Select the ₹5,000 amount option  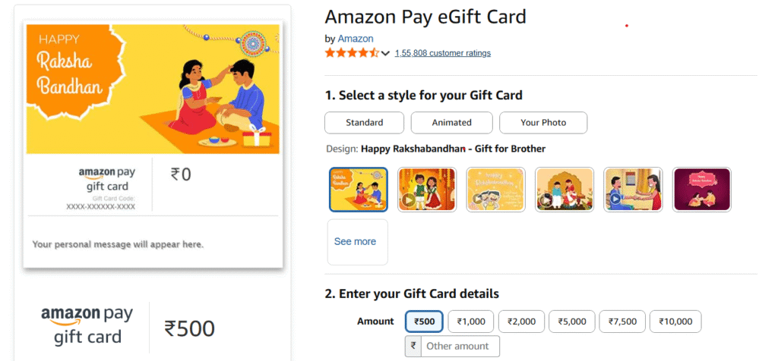pyautogui.click(x=571, y=322)
